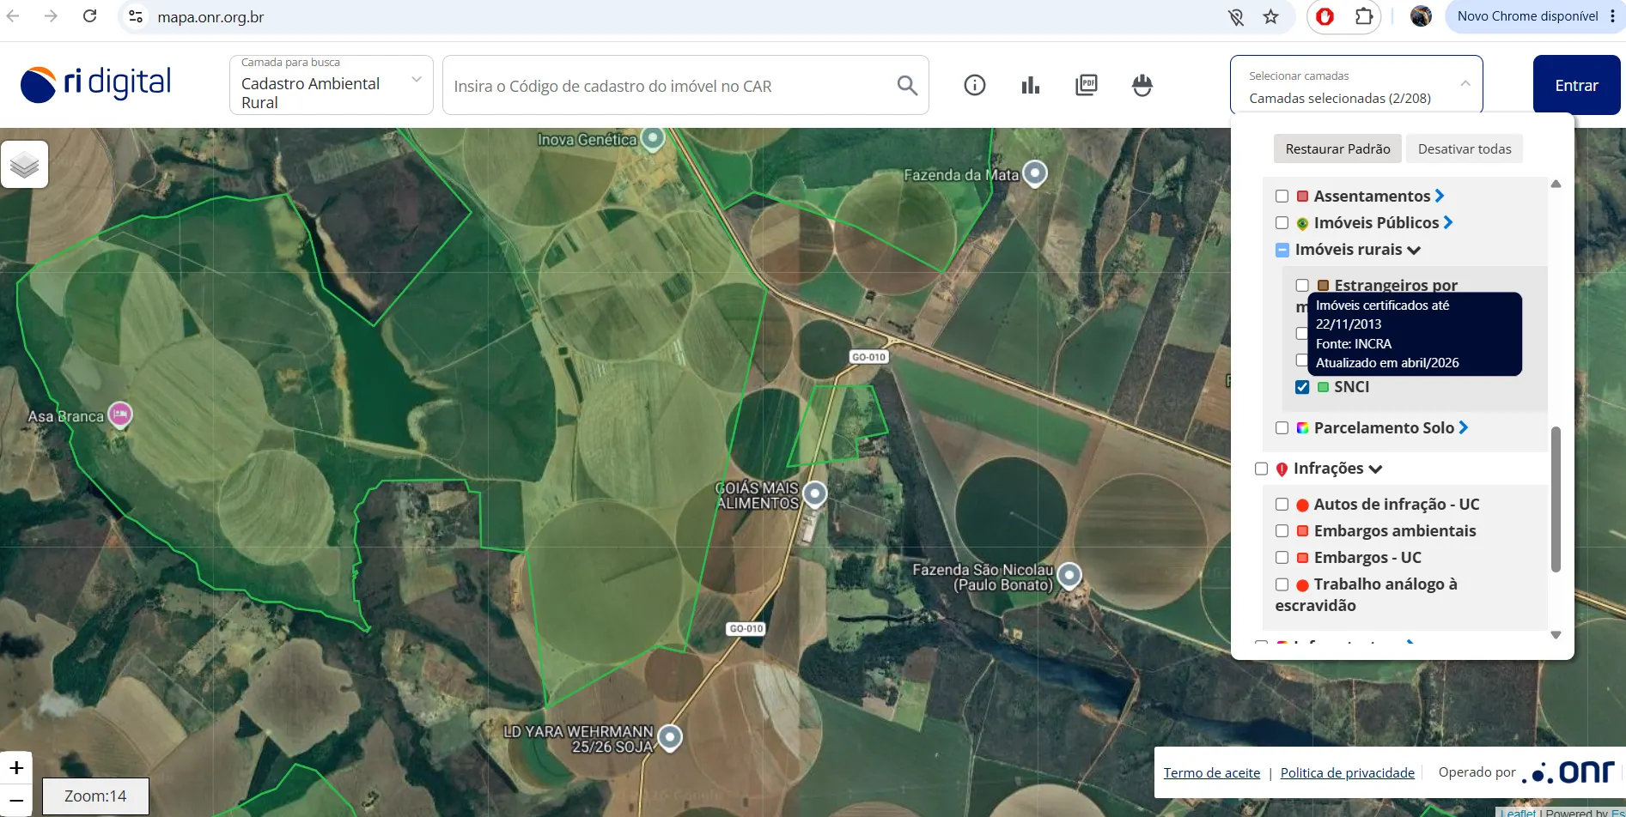Viewport: 1626px width, 817px height.
Task: Check the Autos de infração - UC layer
Action: (1282, 505)
